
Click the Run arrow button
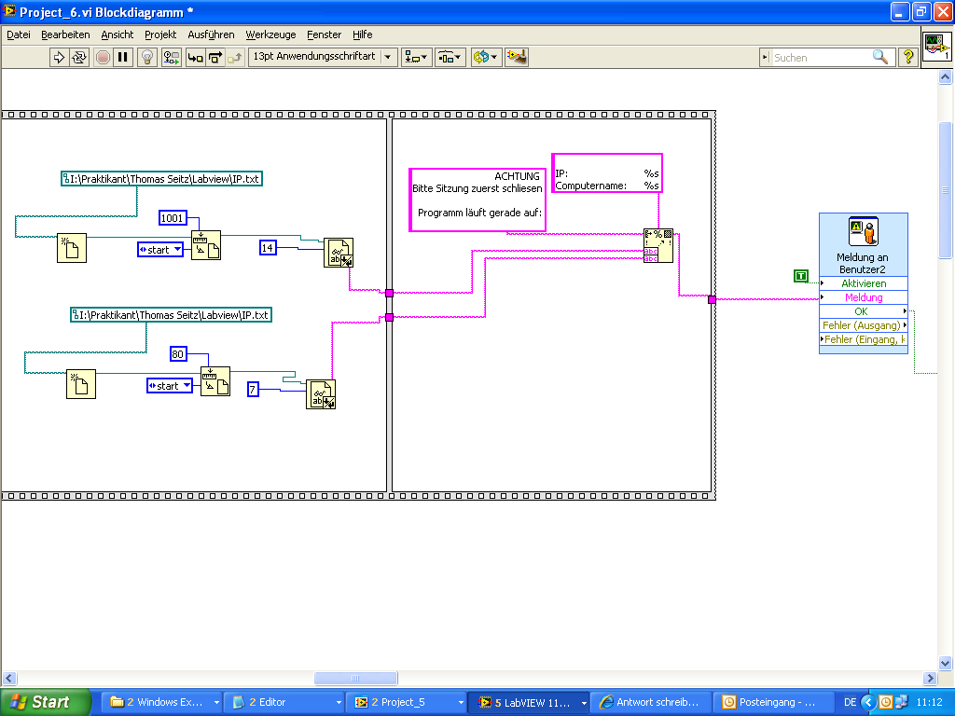(x=59, y=57)
